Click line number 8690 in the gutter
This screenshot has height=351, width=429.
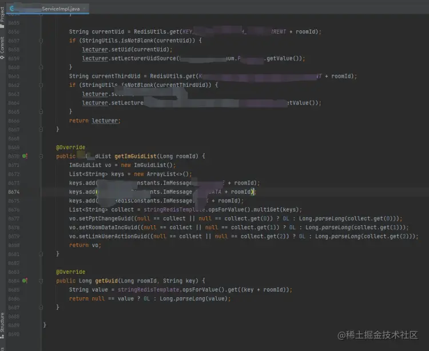pos(14,334)
